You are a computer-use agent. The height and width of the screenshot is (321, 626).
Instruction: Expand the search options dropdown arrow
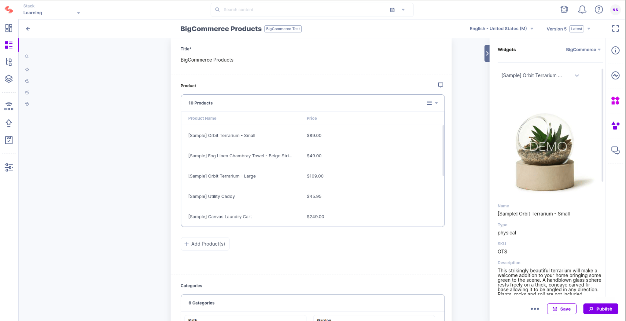[403, 10]
